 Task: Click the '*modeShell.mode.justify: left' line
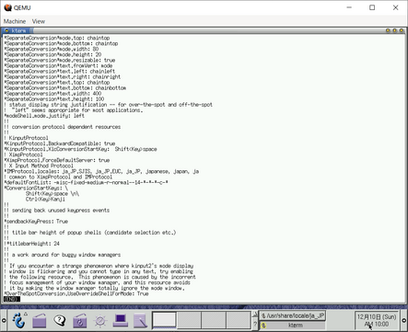tap(44, 116)
